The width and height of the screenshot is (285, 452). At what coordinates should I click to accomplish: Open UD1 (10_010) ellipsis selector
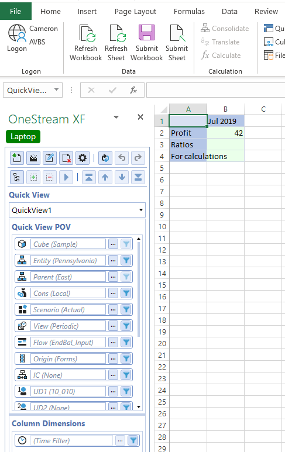coord(113,391)
